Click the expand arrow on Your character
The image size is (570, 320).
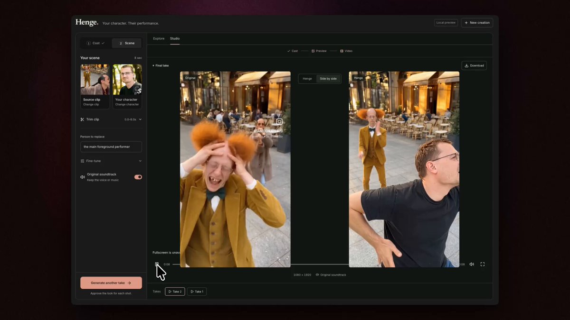[138, 68]
